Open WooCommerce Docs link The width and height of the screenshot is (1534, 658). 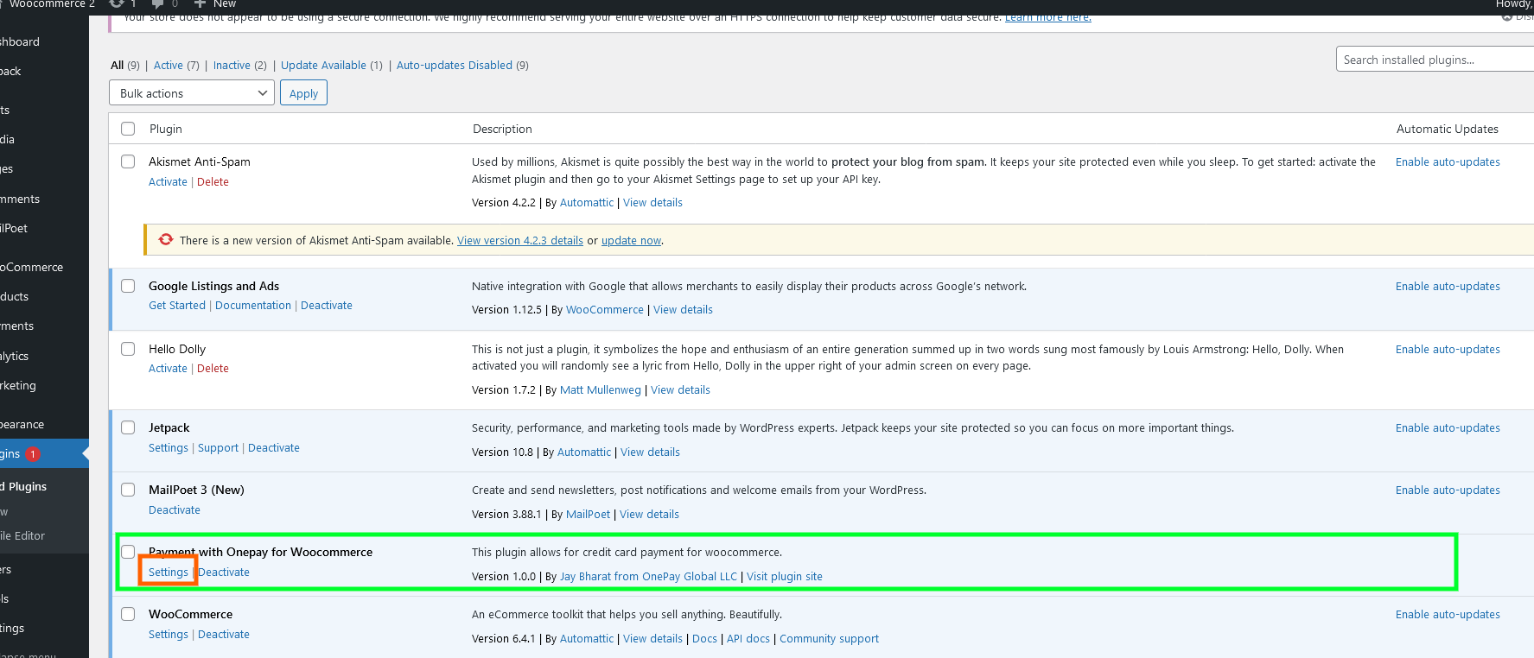(x=704, y=639)
